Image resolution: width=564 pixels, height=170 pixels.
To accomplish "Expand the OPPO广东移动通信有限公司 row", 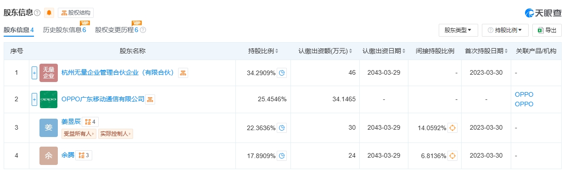I will tap(34, 99).
